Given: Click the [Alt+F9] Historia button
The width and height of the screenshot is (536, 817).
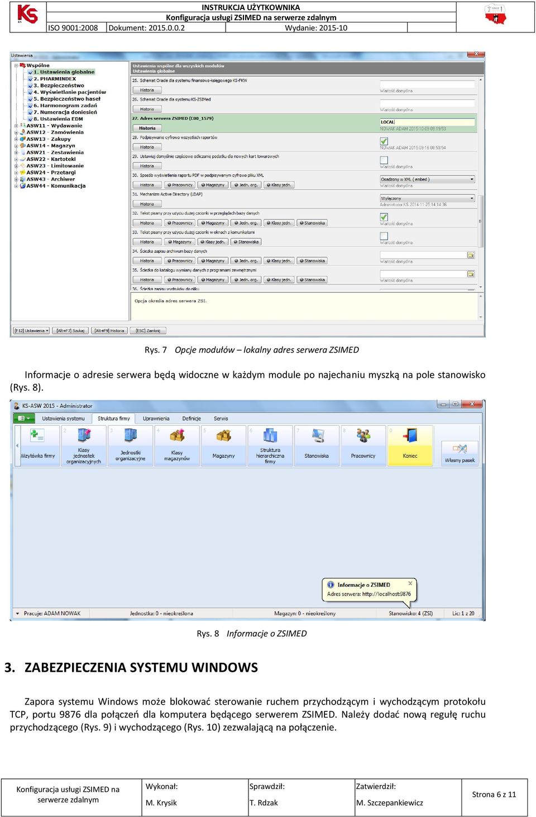Looking at the screenshot, I should pos(109,330).
